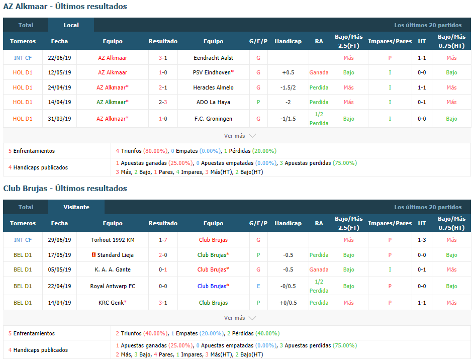The image size is (474, 361).
Task: Click AZ Alkmaar in the 12/05/19 row
Action: [113, 72]
